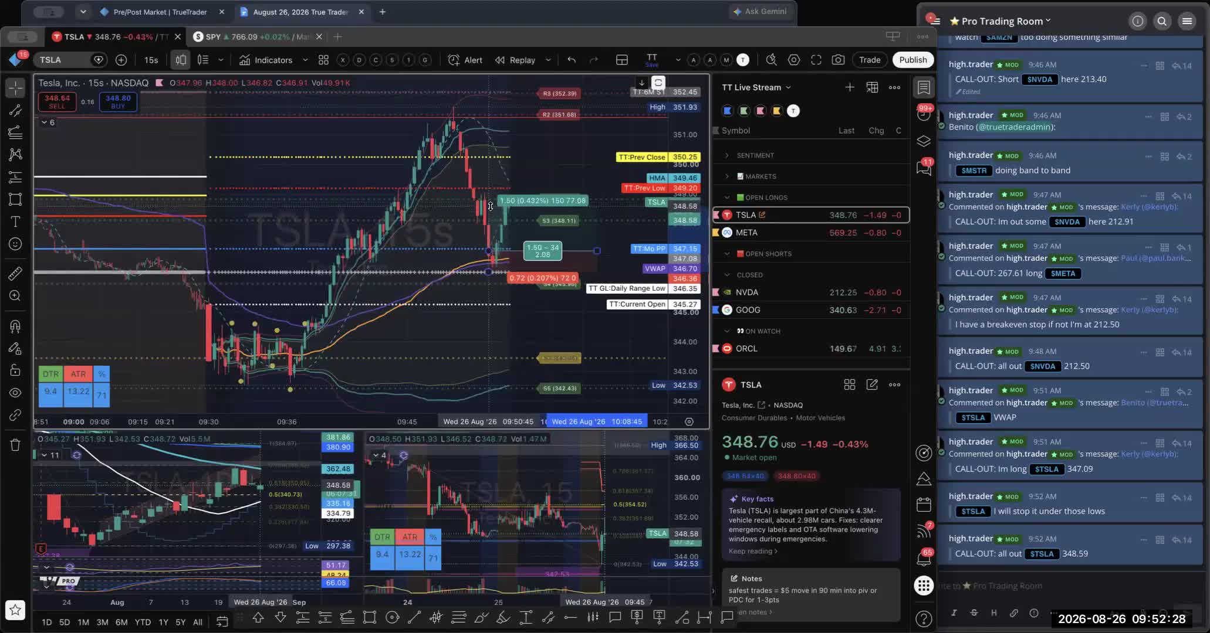Click the snapshot camera icon

(x=838, y=60)
